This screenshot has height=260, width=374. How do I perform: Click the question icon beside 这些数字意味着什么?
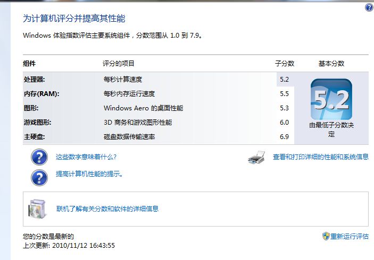(x=39, y=157)
